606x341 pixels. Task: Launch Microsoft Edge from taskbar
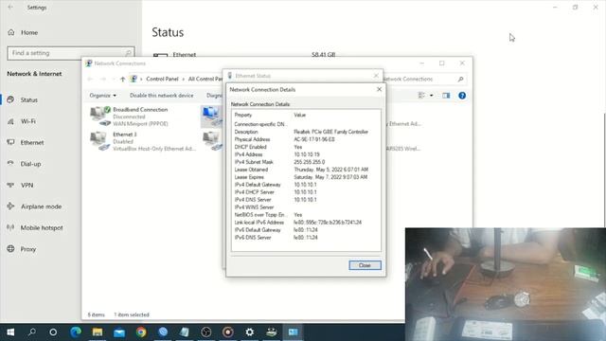click(x=76, y=332)
